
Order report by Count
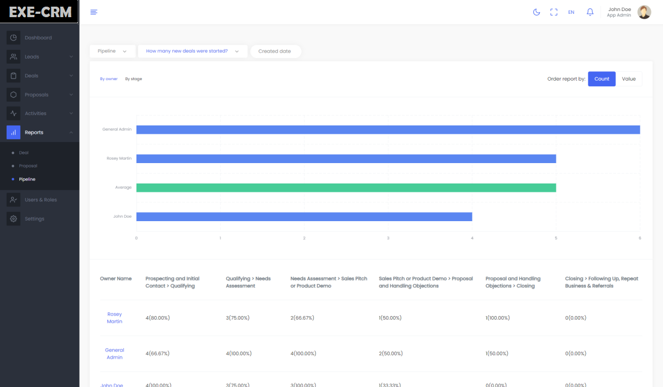[x=601, y=79]
